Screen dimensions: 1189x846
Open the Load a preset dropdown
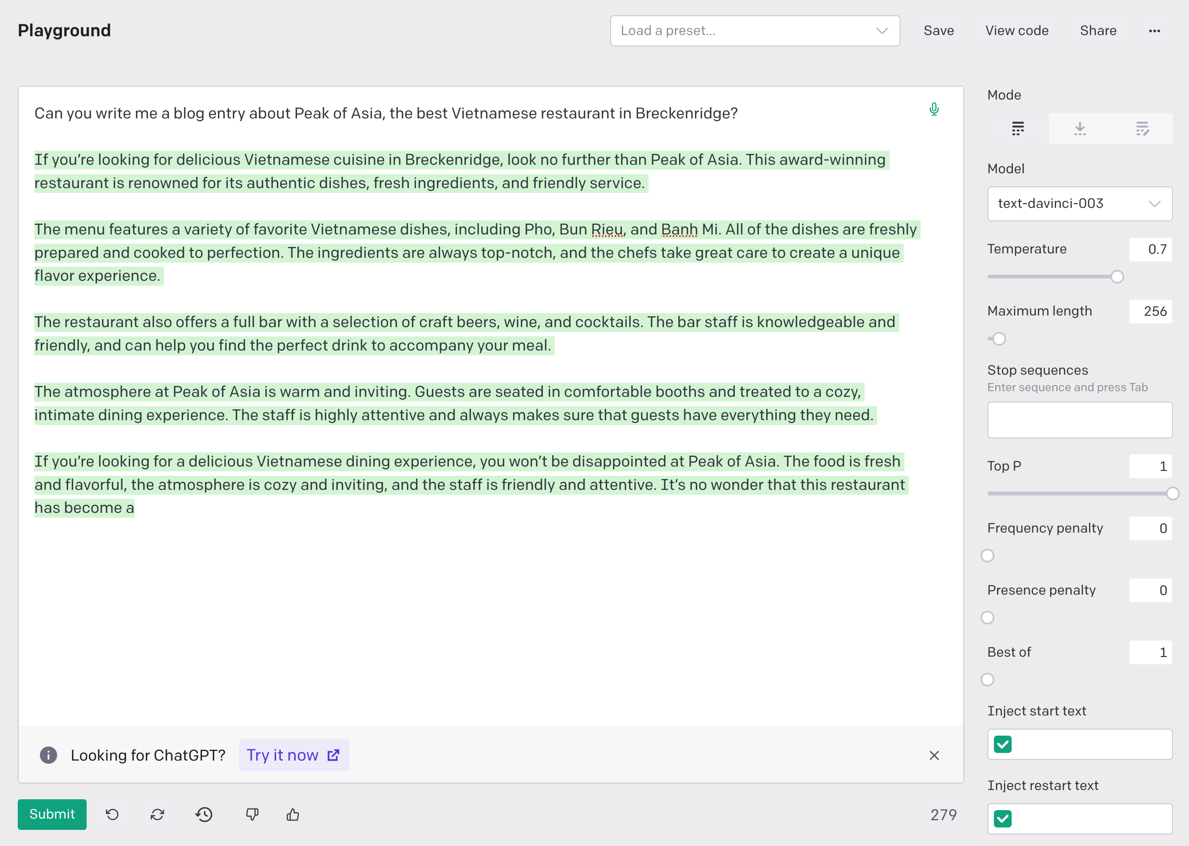755,31
